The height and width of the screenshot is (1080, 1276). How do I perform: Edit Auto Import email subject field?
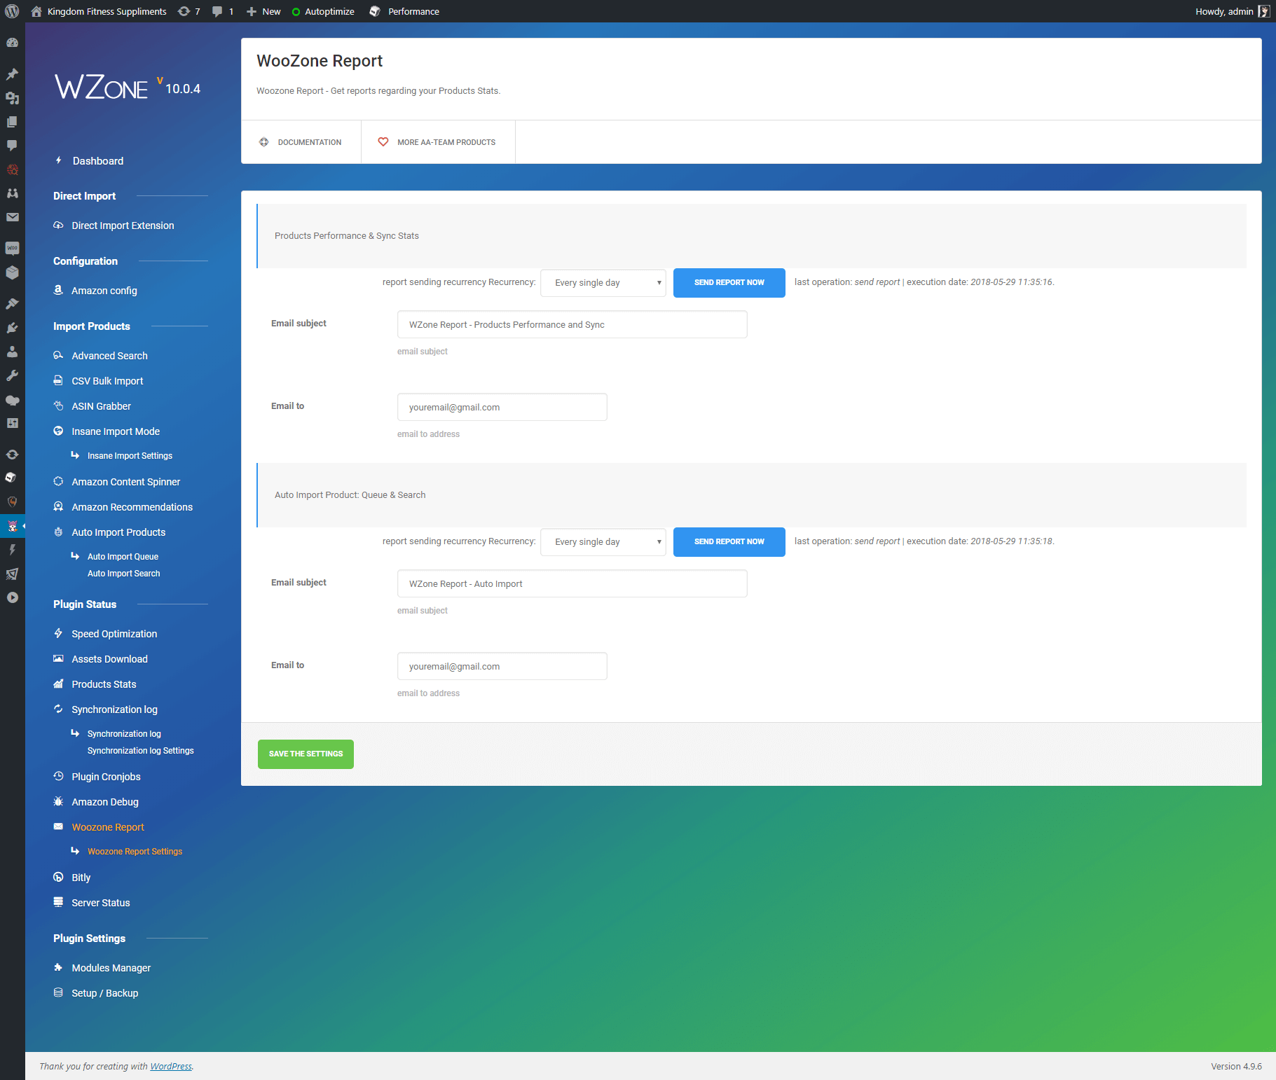[x=572, y=583]
